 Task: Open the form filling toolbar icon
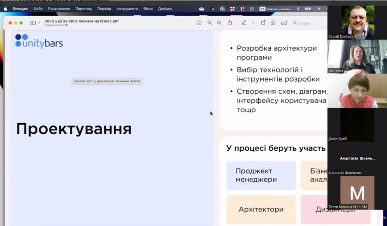pyautogui.click(x=284, y=23)
